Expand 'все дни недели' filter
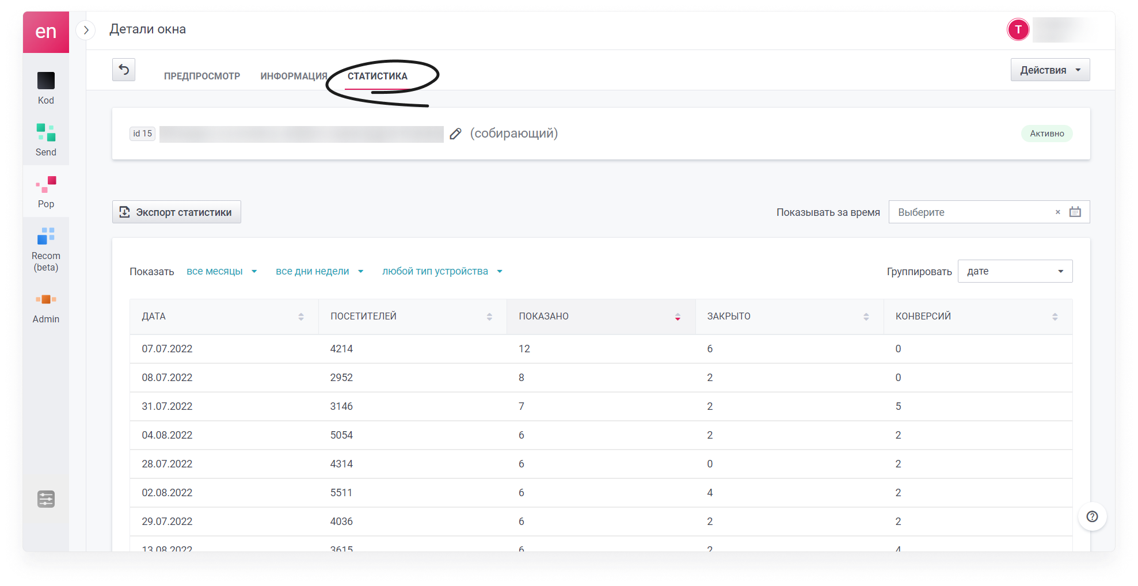Screen dimensions: 1138x586 point(319,271)
